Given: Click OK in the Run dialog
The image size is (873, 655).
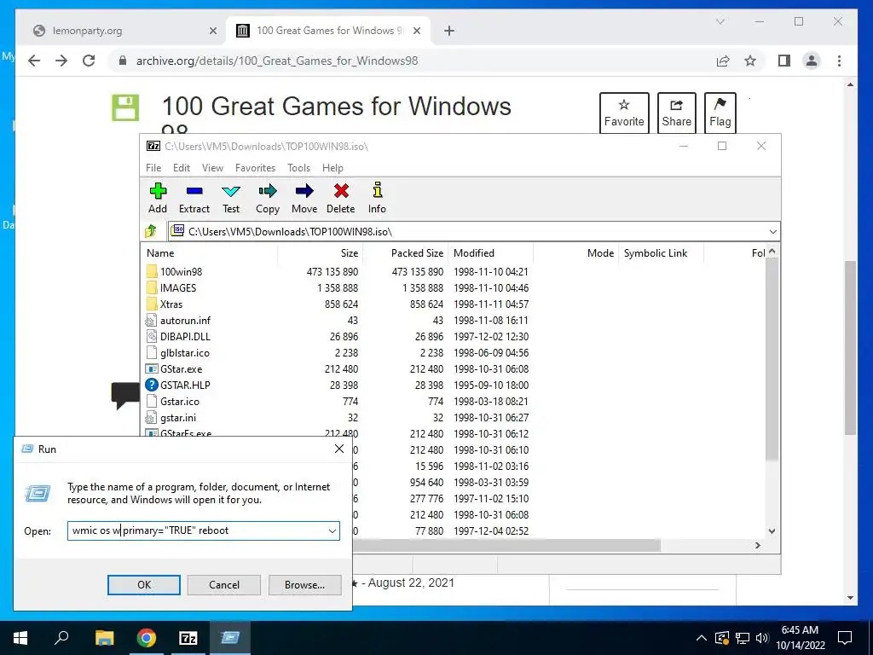Looking at the screenshot, I should tap(143, 585).
